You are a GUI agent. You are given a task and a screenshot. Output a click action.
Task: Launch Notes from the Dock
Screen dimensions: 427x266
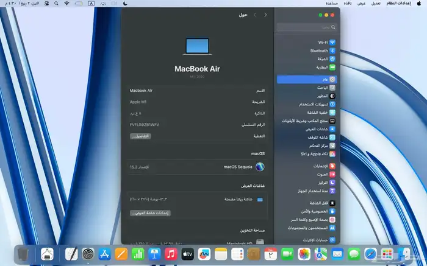tap(221, 254)
